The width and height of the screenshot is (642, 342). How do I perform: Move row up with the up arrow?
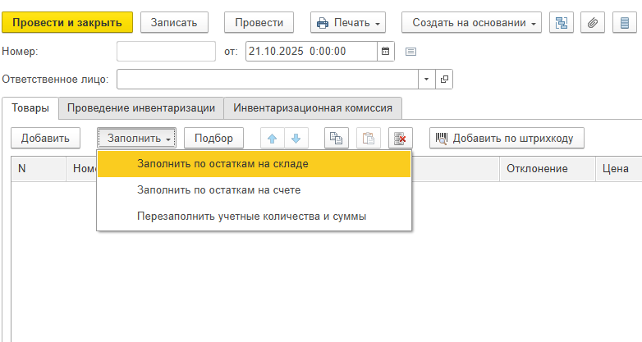pyautogui.click(x=273, y=139)
